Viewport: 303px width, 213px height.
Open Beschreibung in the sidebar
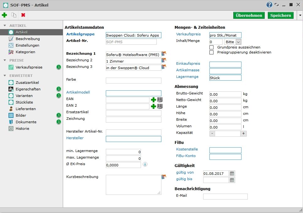pos(31,39)
